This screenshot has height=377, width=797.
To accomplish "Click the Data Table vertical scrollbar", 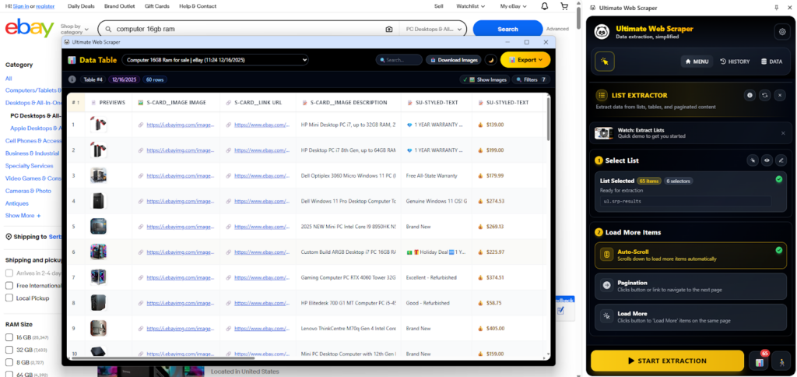I will 548,119.
